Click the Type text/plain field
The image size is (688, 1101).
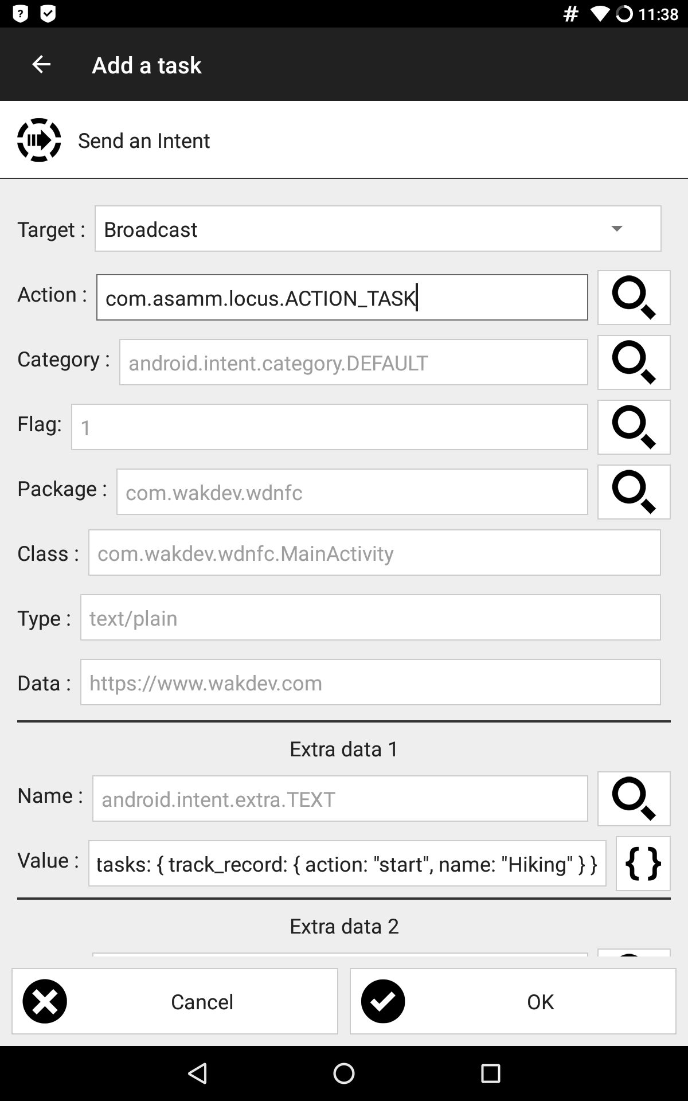[x=370, y=618]
